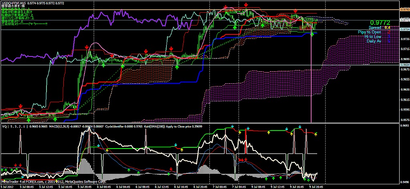The height and width of the screenshot is (189, 410).
Task: Click the 5 Jul 2012 time axis label
Action: [7, 187]
